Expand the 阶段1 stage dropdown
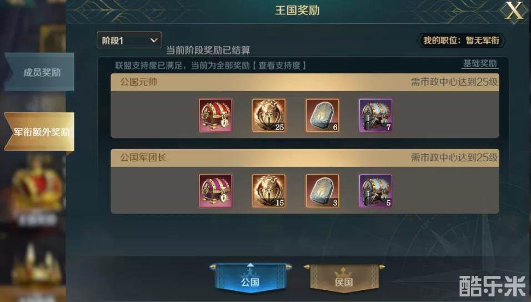Screen dimensions: 531x302 click(x=129, y=41)
